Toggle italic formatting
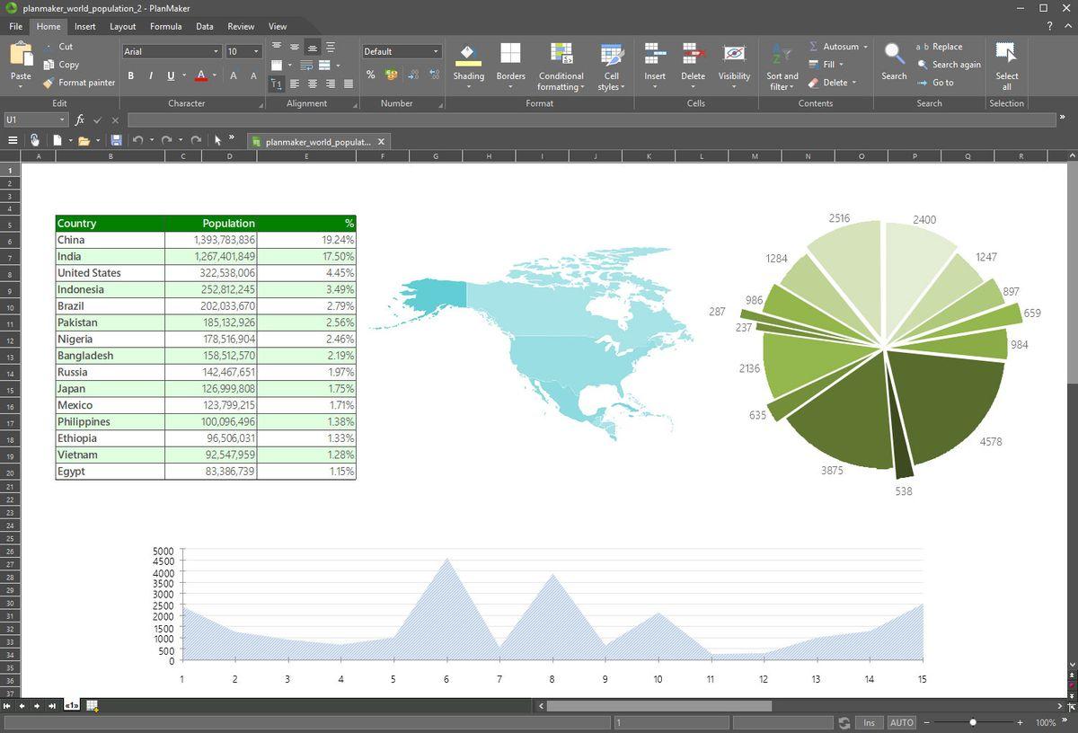Screen dimensions: 1078x733 [x=150, y=76]
